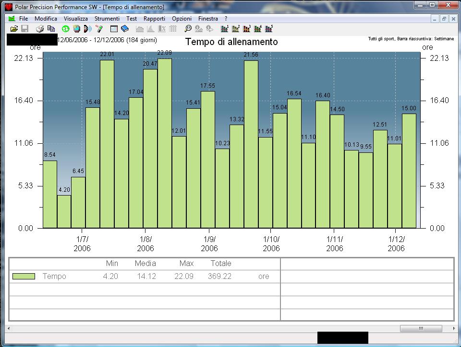Click the magnifier zoom icon

pos(188,29)
